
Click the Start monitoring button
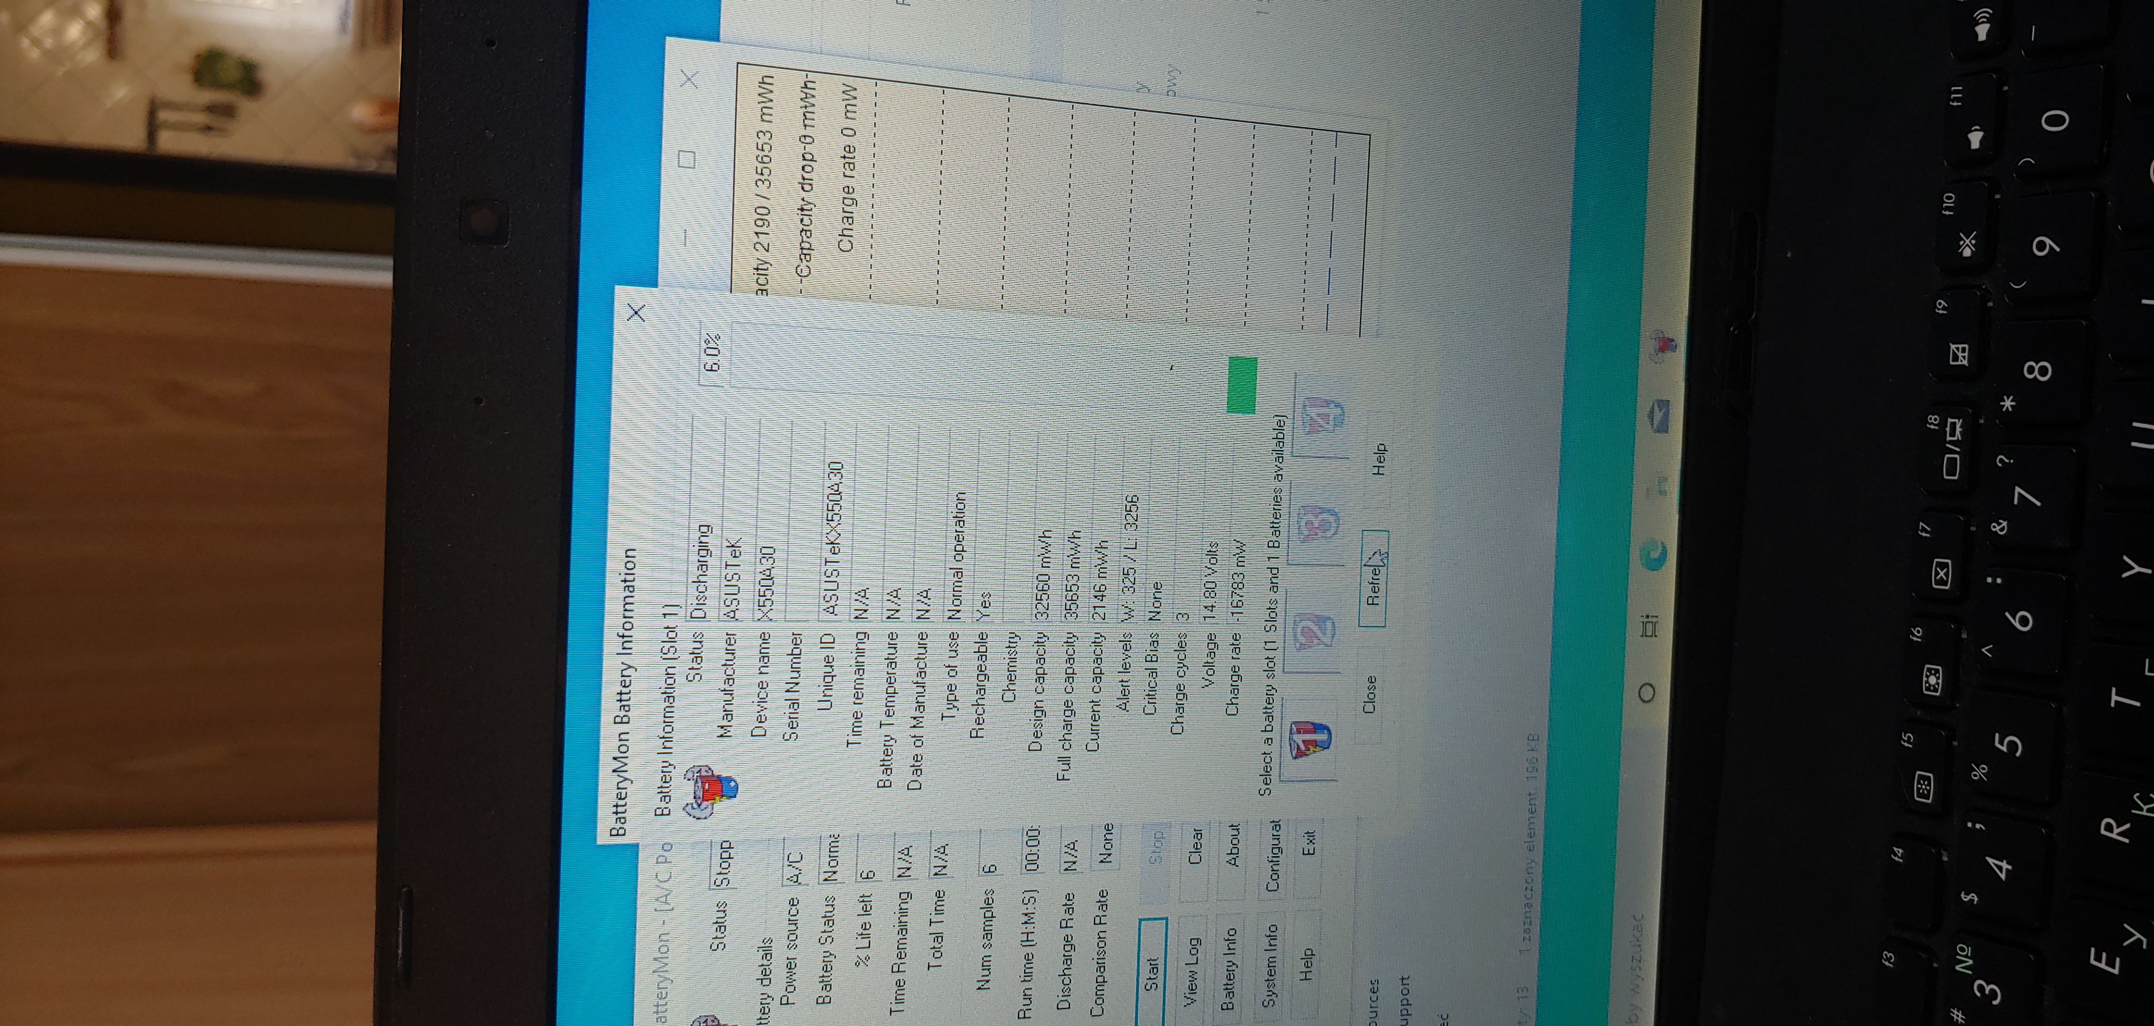pyautogui.click(x=1151, y=970)
